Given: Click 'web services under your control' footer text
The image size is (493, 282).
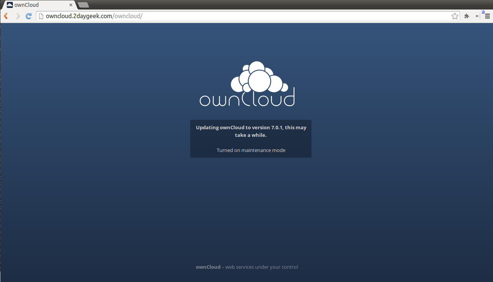Looking at the screenshot, I should coord(261,267).
